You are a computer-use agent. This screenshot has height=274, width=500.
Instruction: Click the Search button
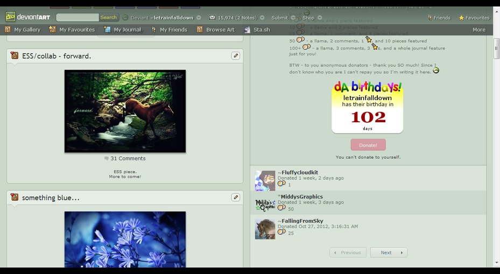pos(108,17)
